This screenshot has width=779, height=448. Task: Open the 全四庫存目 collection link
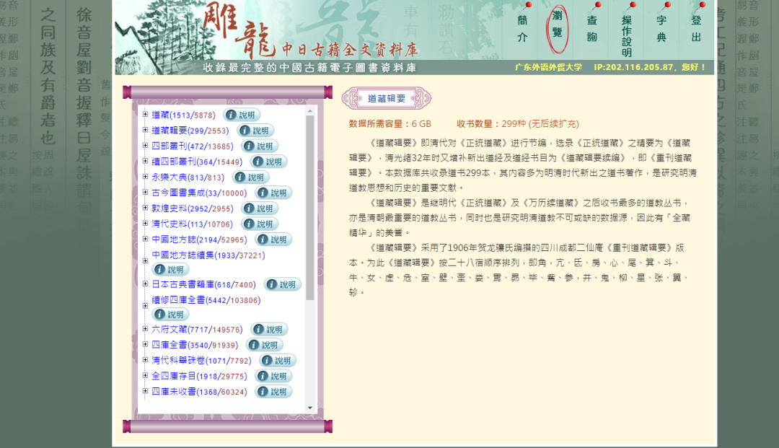tap(199, 377)
